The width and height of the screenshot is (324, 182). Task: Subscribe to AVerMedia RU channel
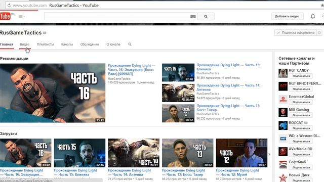[x=301, y=154]
